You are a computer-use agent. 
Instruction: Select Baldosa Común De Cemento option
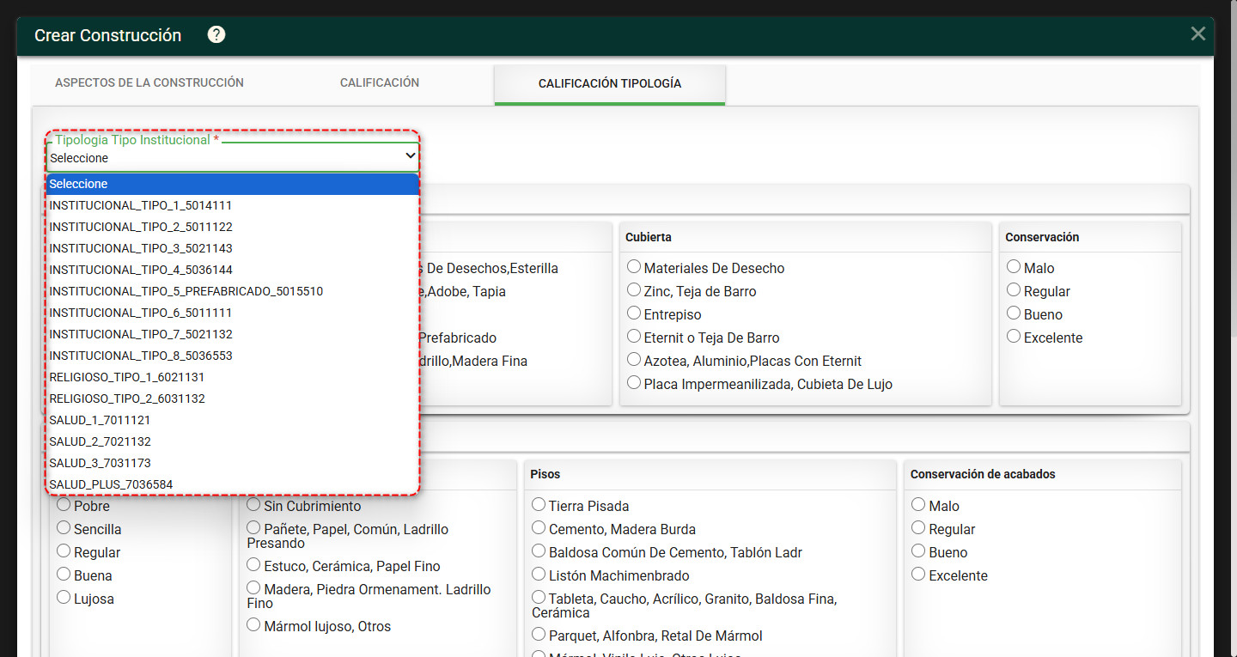[539, 551]
